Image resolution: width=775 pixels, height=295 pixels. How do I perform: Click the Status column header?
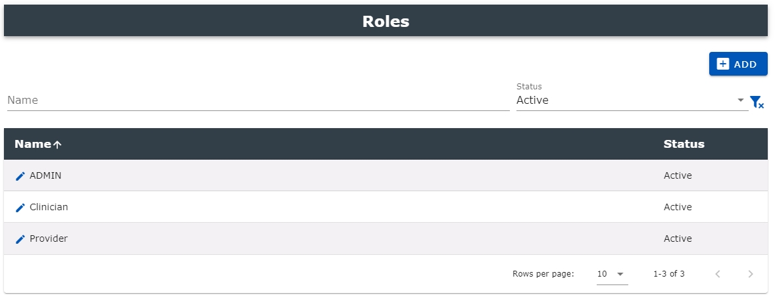coord(684,144)
